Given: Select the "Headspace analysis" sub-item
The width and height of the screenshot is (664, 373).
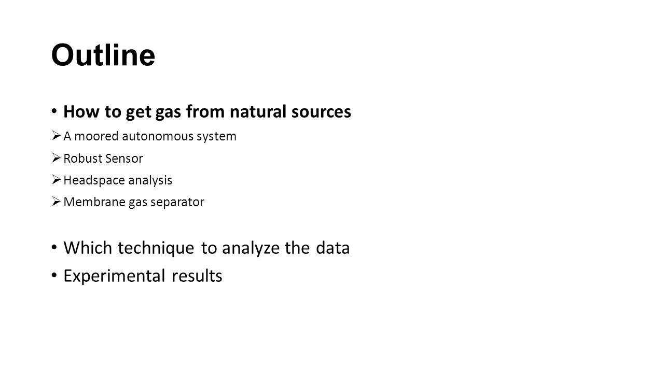Looking at the screenshot, I should tap(118, 180).
